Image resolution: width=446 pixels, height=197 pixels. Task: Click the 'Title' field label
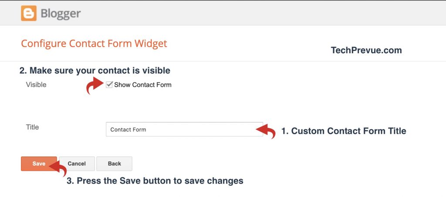(32, 127)
